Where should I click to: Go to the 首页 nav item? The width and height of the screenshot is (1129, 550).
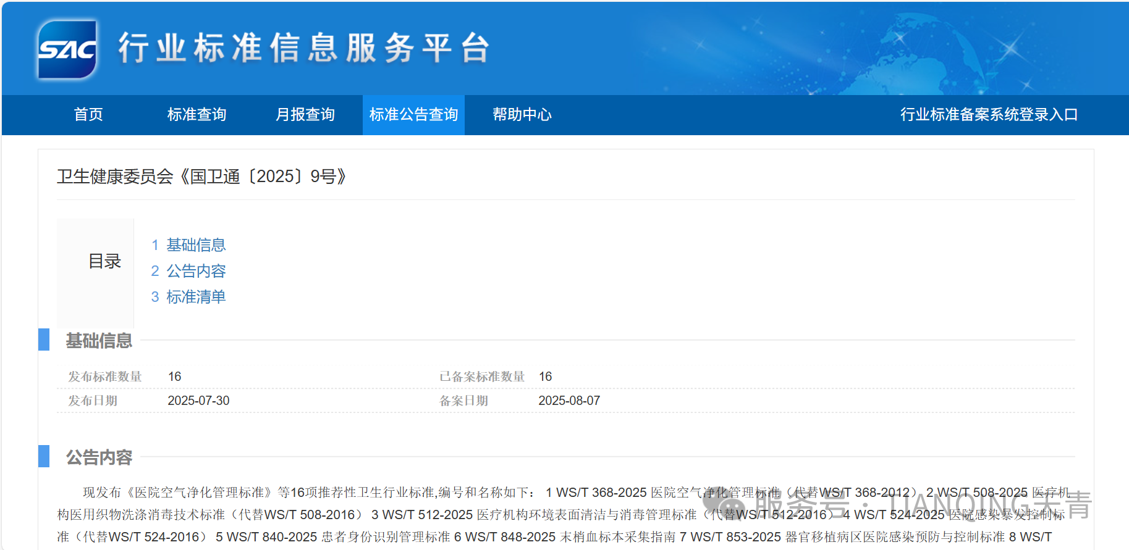pyautogui.click(x=88, y=115)
